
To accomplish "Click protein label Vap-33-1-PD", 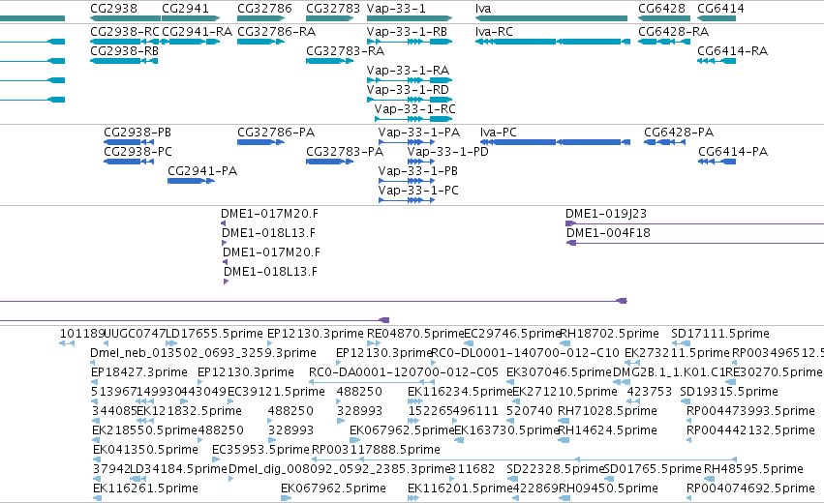I will click(447, 152).
